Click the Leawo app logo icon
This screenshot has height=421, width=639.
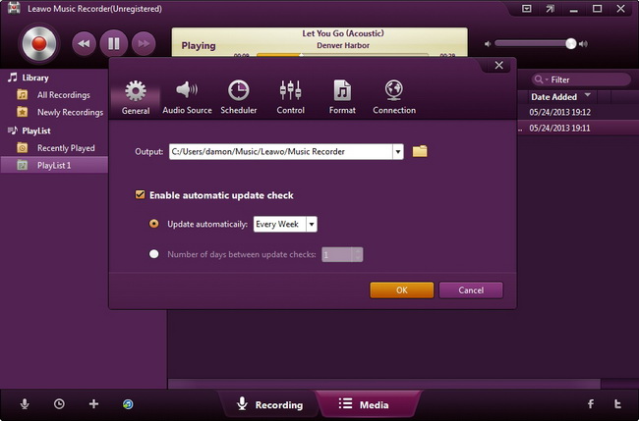(14, 8)
